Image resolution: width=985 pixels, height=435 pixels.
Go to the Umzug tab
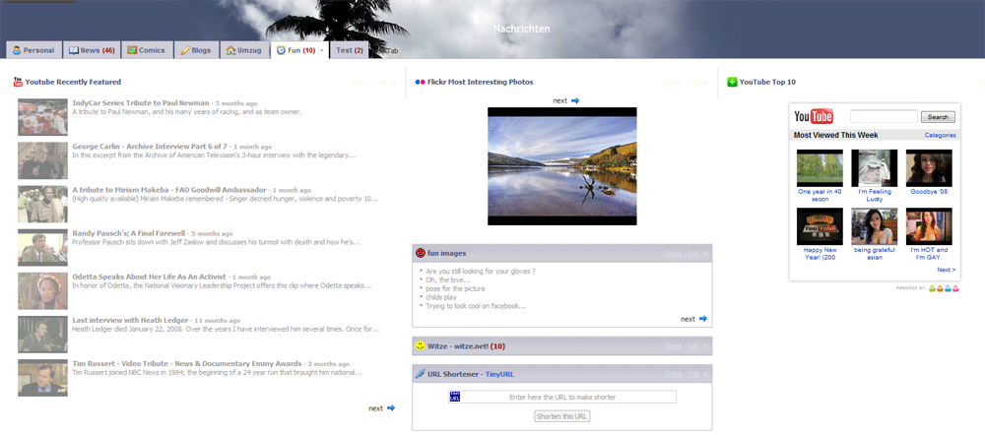(243, 50)
